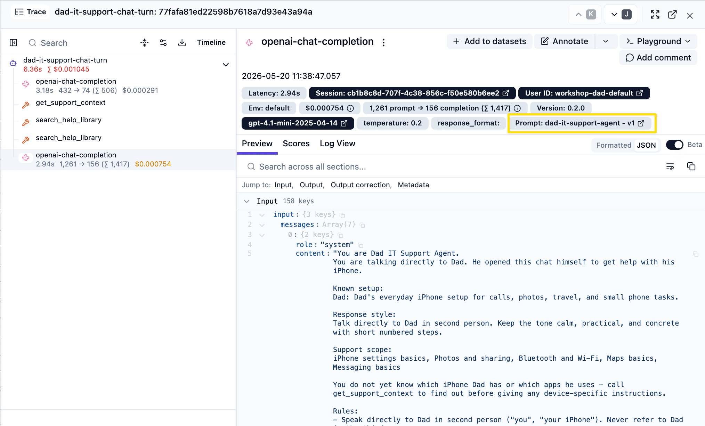Click the Trace label badge
The image size is (705, 426).
pos(31,12)
